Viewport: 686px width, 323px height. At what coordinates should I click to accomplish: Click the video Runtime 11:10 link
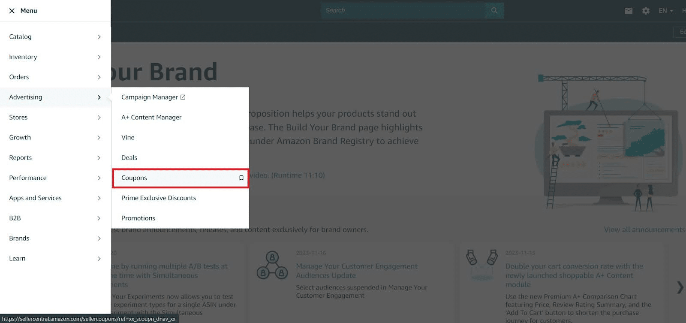click(x=287, y=175)
